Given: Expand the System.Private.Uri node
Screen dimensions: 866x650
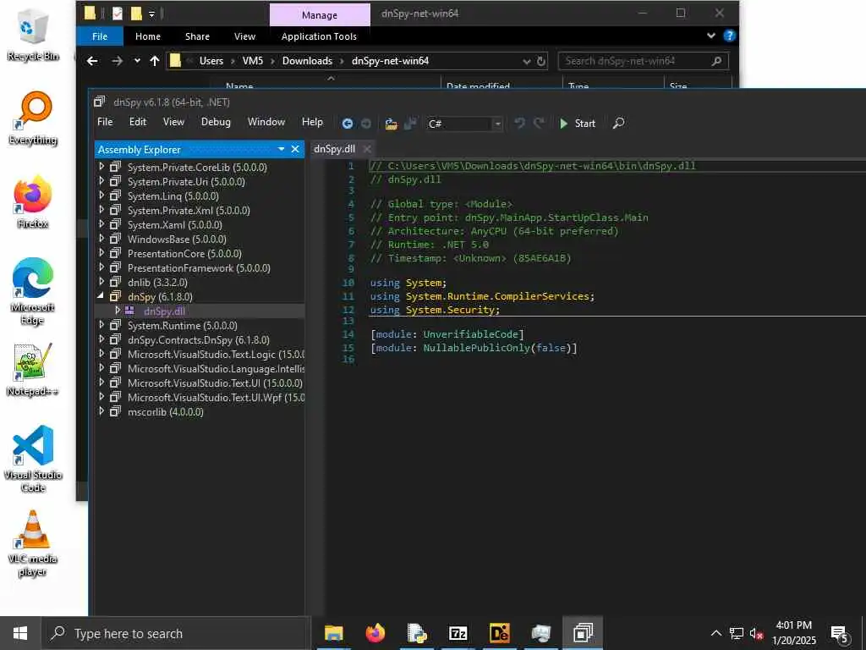Looking at the screenshot, I should (x=101, y=181).
